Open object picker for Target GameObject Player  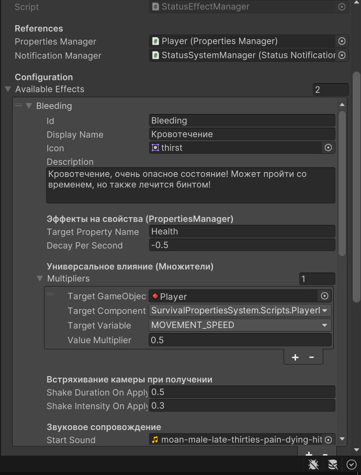pyautogui.click(x=324, y=297)
